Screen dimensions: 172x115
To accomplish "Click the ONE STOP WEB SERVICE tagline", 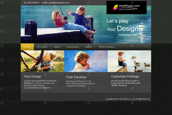I will [127, 9].
